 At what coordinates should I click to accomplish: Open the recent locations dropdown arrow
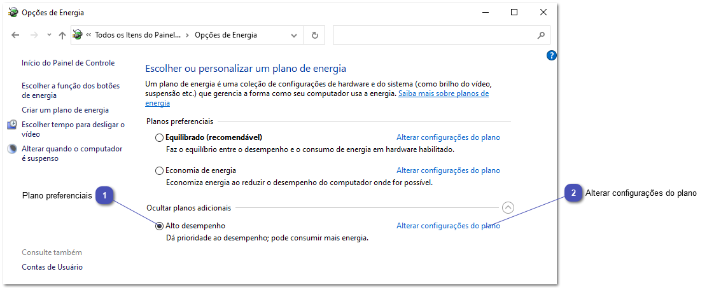click(49, 35)
